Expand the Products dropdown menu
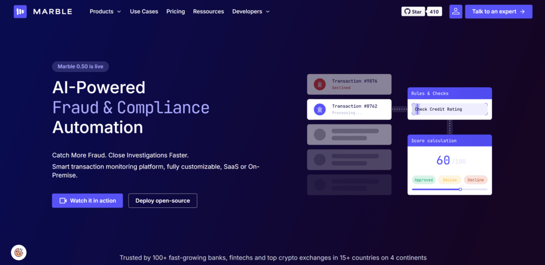The height and width of the screenshot is (265, 545). point(105,11)
